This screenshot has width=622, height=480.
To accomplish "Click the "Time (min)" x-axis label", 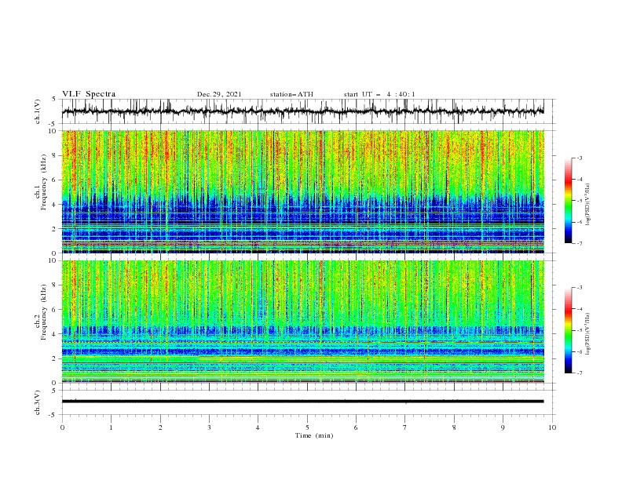I will (314, 435).
